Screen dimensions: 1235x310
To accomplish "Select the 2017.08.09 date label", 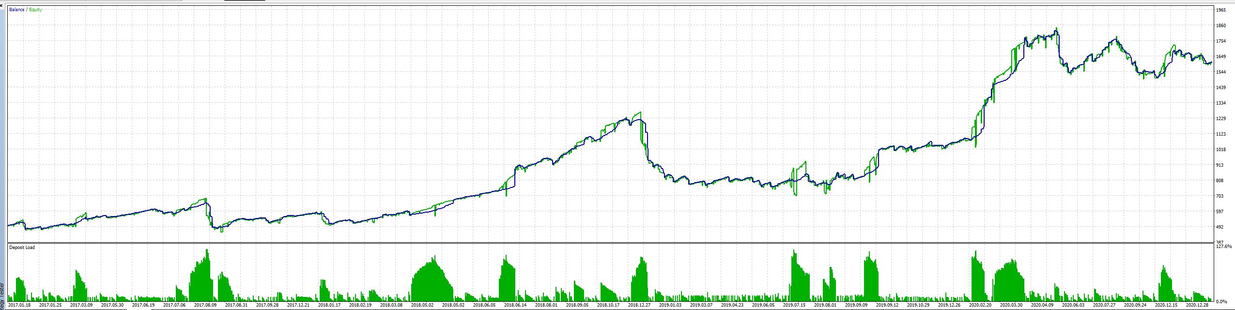I will click(x=205, y=305).
